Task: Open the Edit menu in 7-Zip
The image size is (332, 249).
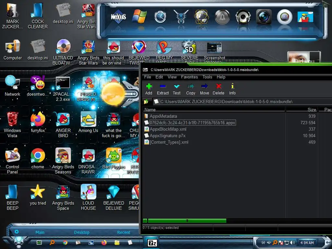Action: 159,77
